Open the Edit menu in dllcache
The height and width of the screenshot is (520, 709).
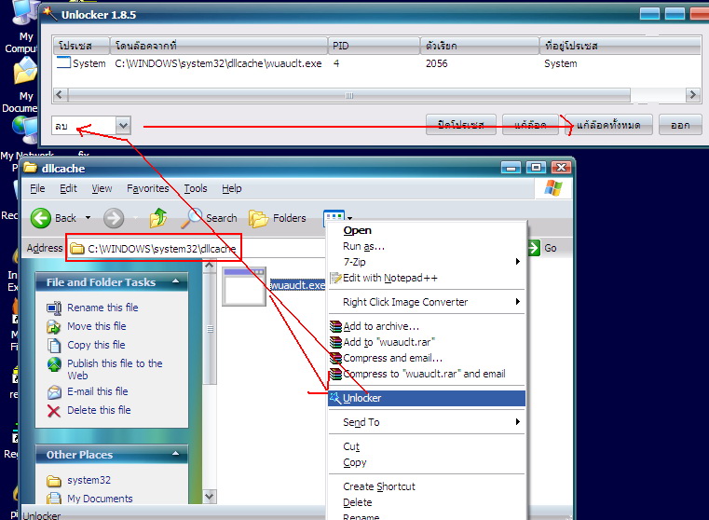tap(68, 188)
